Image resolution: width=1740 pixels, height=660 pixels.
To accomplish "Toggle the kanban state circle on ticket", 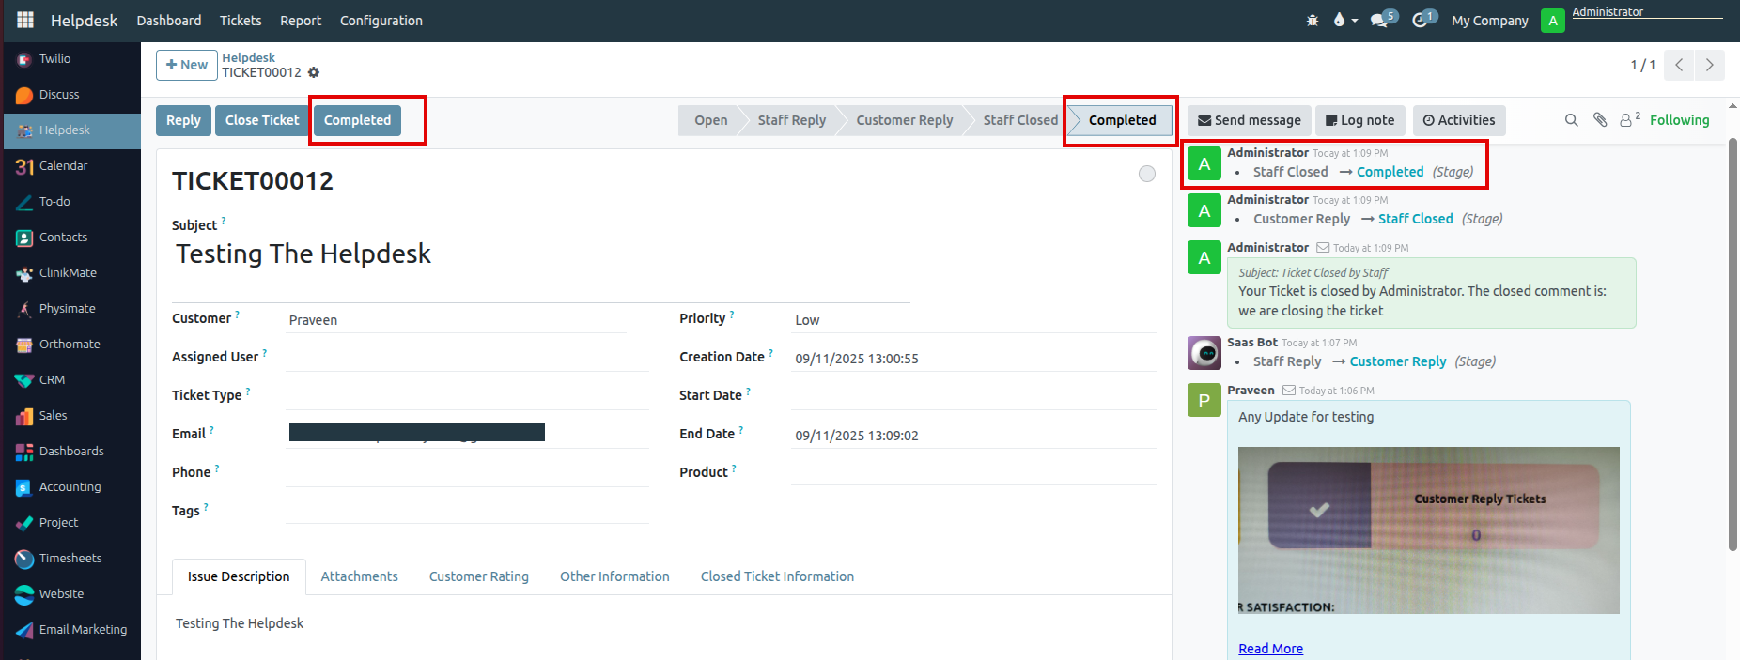I will coord(1146,174).
